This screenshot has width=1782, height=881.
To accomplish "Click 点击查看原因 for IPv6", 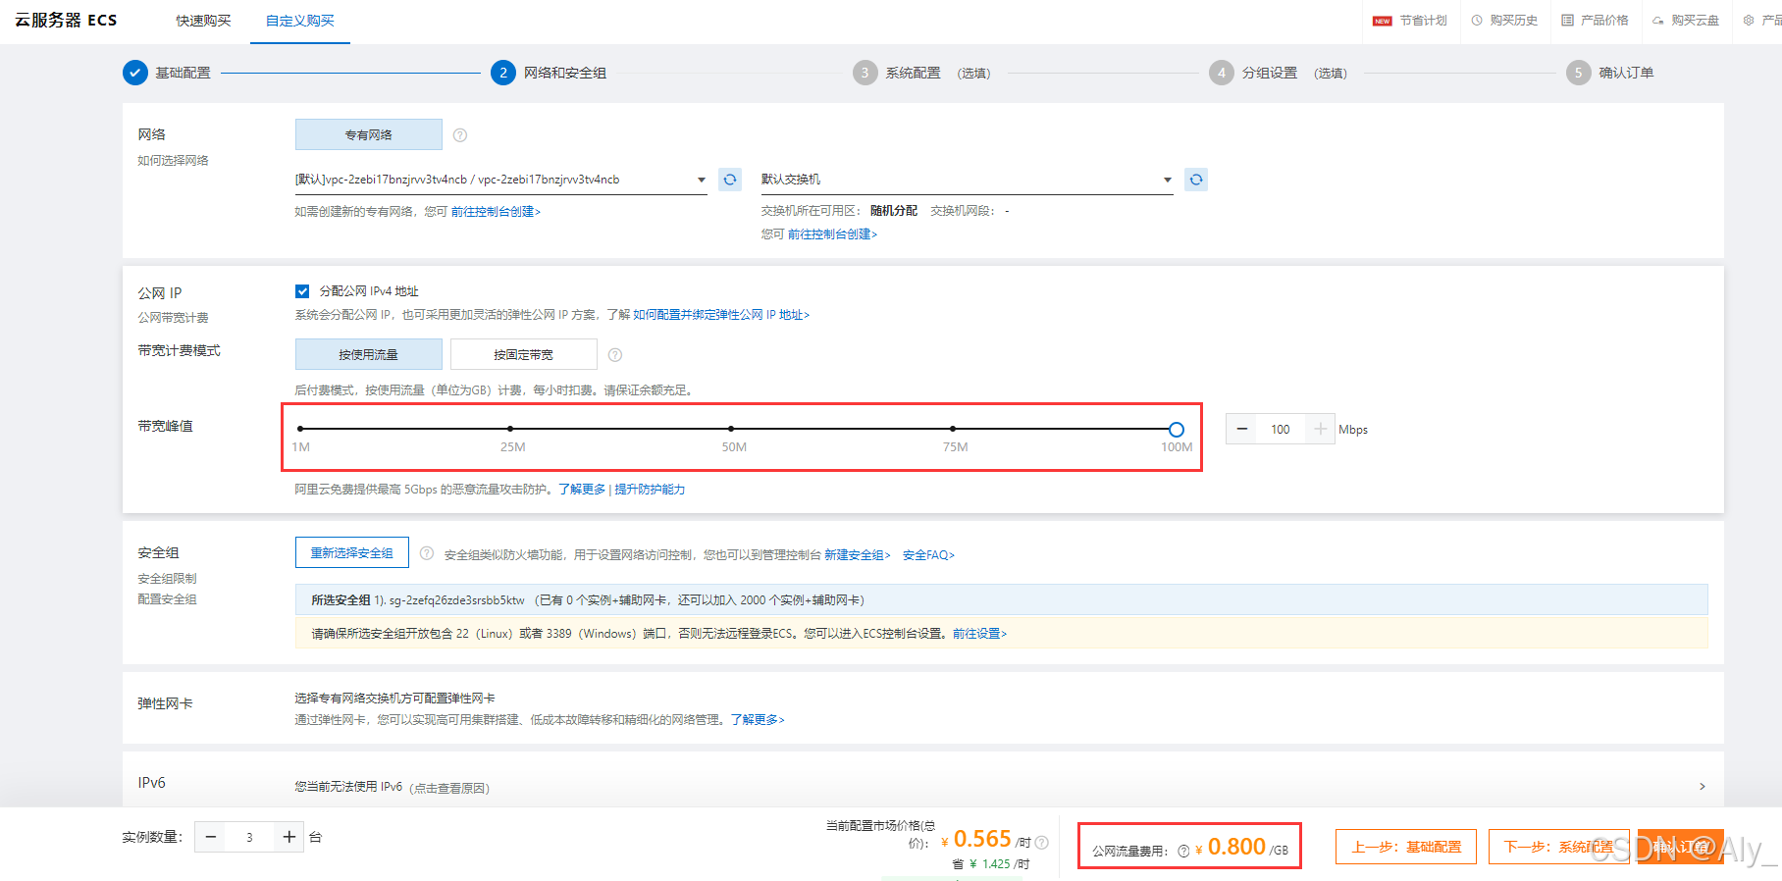I will pos(449,788).
